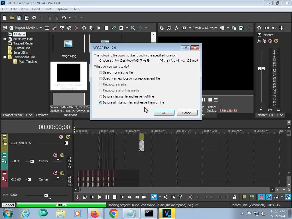292x219 pixels.
Task: Open overlays dropdown arrow beside grid icon
Action: point(228,28)
